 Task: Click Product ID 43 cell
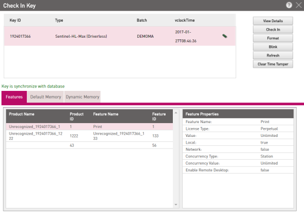(x=72, y=145)
